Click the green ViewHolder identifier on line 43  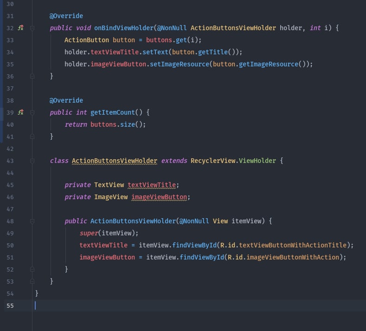pyautogui.click(x=257, y=161)
